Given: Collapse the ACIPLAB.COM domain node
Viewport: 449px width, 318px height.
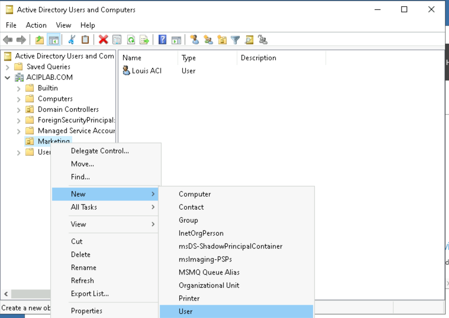Looking at the screenshot, I should 7,77.
